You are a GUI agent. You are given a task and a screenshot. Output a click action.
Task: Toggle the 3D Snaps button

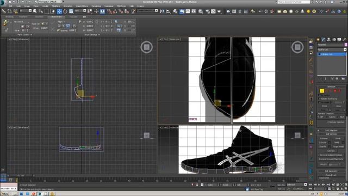tap(109, 11)
